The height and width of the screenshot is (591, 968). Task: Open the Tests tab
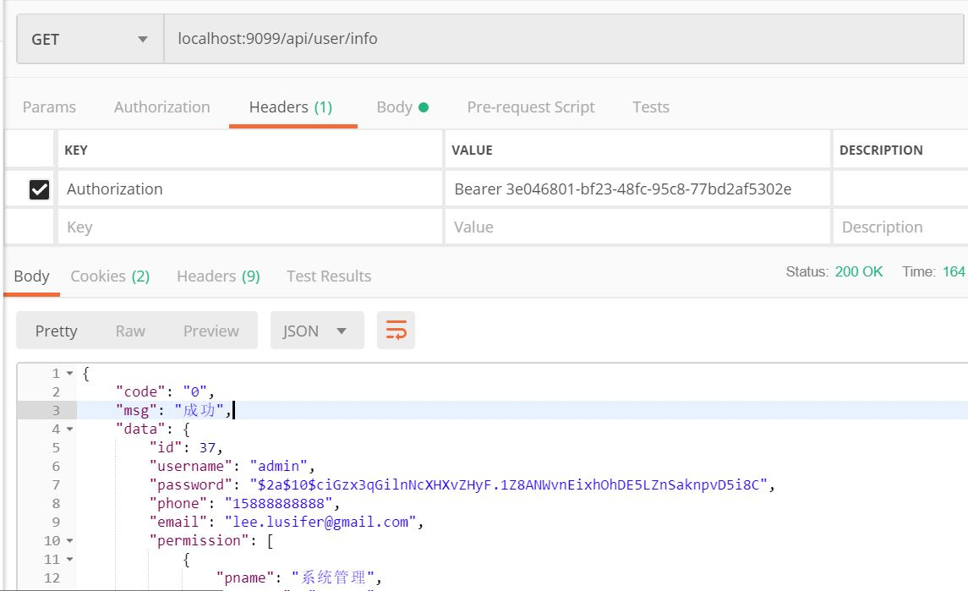[x=651, y=107]
